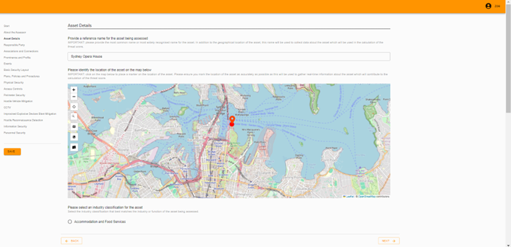Click the layers-style map control icon
This screenshot has height=247, width=511.
point(74,137)
